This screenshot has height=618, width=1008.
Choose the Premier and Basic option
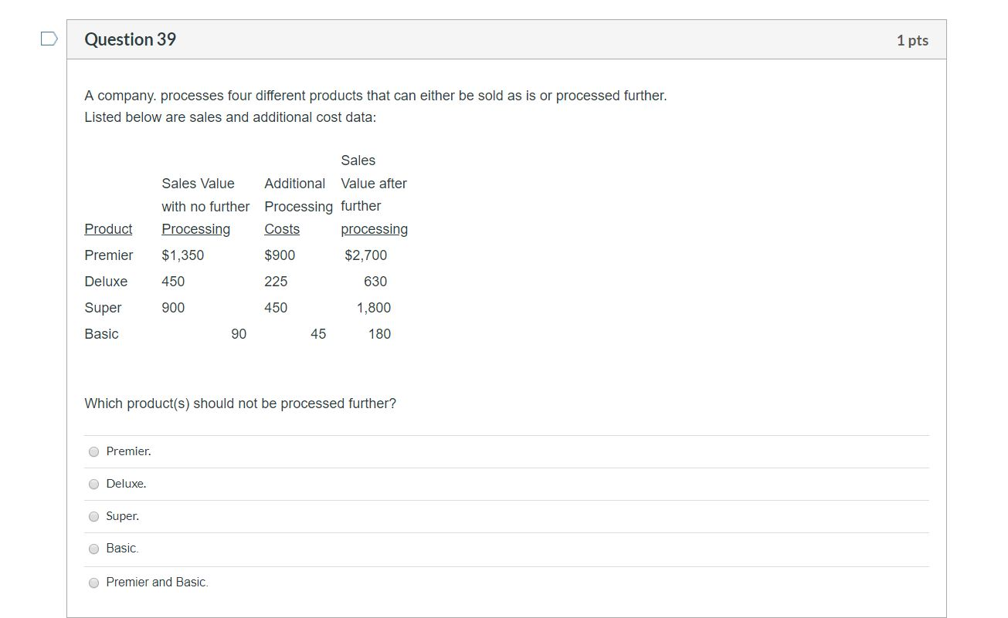coord(93,583)
